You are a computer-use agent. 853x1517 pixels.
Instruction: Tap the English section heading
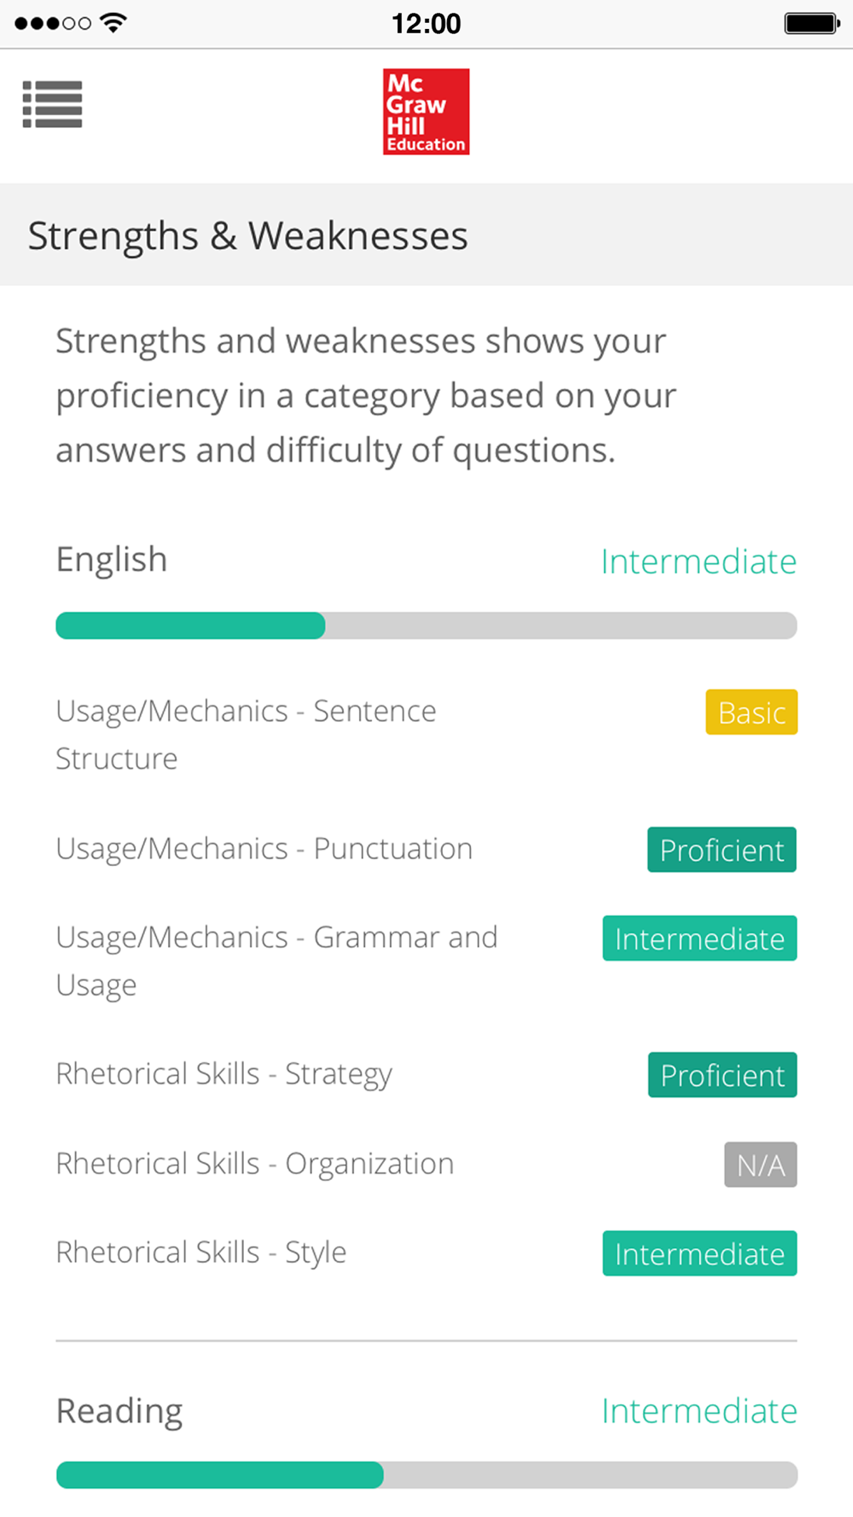click(x=112, y=561)
